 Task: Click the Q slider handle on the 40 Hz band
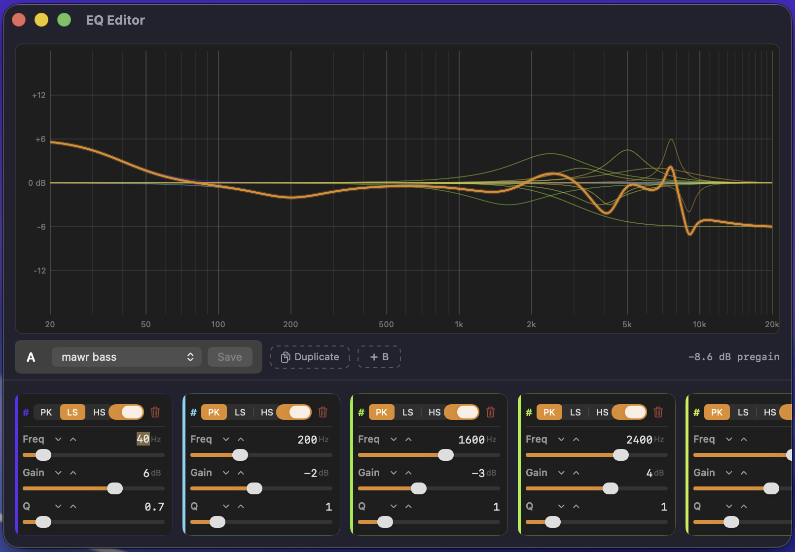click(43, 521)
